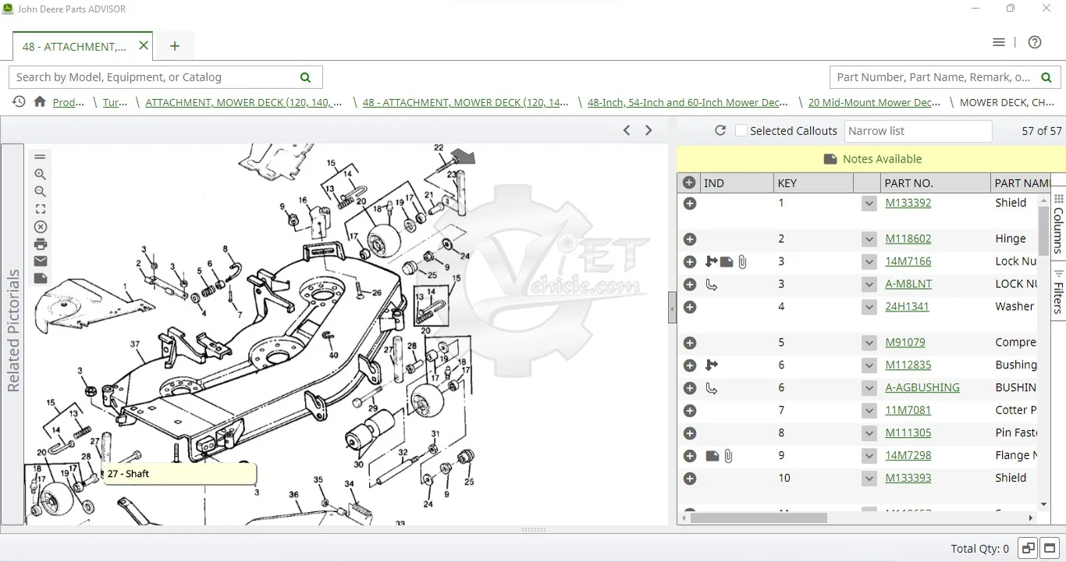1066x562 pixels.
Task: Go to the home icon
Action: pyautogui.click(x=40, y=101)
